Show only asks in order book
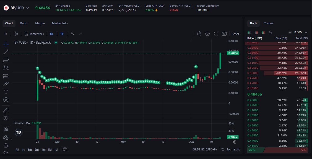Image resolution: width=312 pixels, height=159 pixels. pos(256,32)
